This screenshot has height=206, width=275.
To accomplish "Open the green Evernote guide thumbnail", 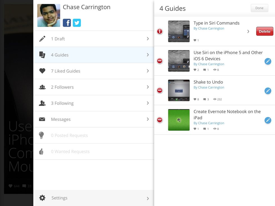I will point(179,120).
